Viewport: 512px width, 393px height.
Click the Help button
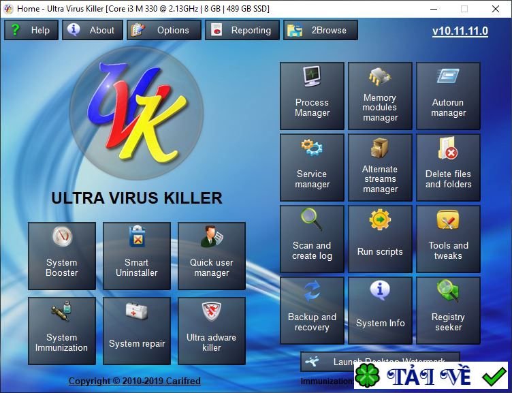pos(31,30)
